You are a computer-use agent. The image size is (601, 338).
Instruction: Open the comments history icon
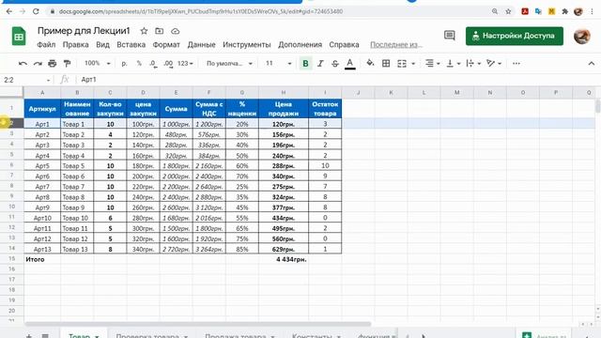[x=450, y=36]
